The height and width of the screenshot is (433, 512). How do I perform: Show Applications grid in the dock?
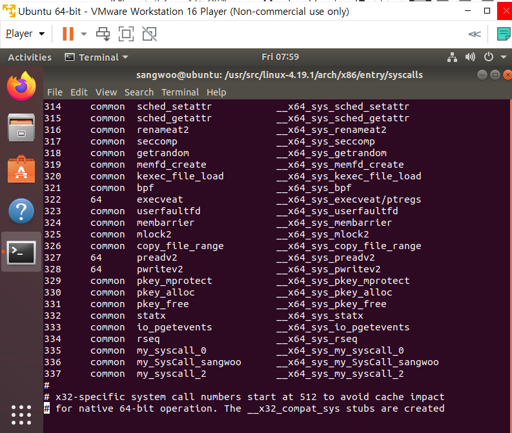tap(21, 415)
